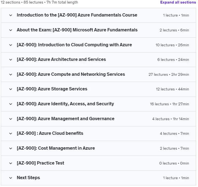Screen dimensions: 198x187
Task: Click Azure Compute and Networking Services title
Action: tap(71, 74)
